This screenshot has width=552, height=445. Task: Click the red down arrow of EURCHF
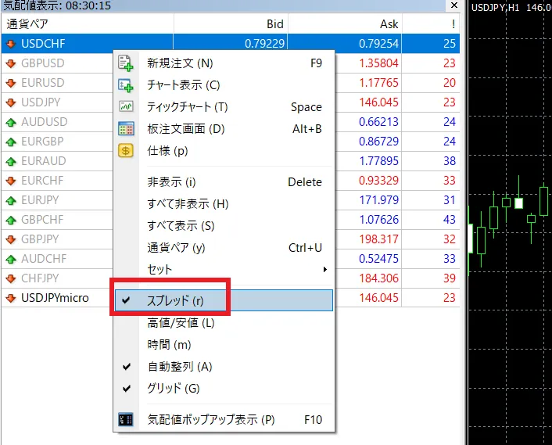tap(11, 181)
